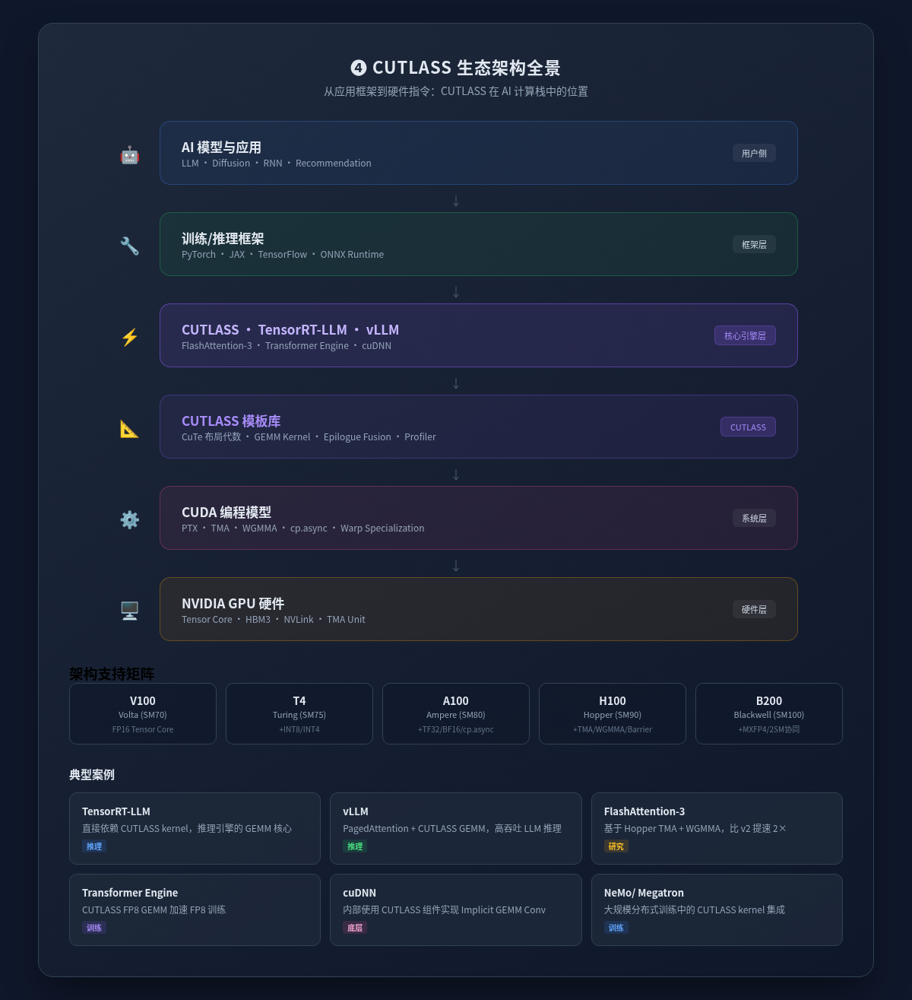Click the 推理 tag under TensorRT-LLM
Viewport: 912px width, 1000px height.
point(94,846)
